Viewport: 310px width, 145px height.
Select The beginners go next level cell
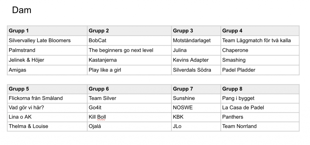(129, 50)
